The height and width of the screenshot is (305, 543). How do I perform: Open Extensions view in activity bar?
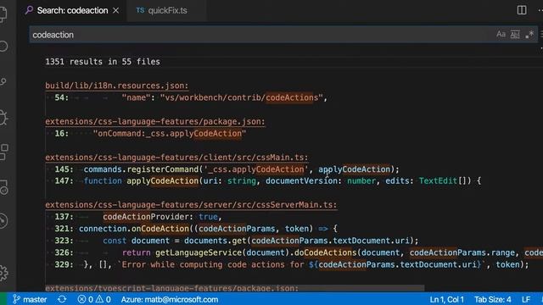point(3,152)
